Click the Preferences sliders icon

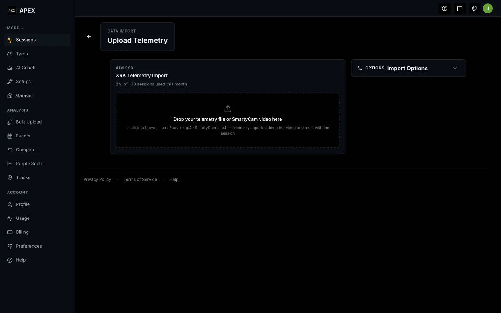pyautogui.click(x=10, y=246)
